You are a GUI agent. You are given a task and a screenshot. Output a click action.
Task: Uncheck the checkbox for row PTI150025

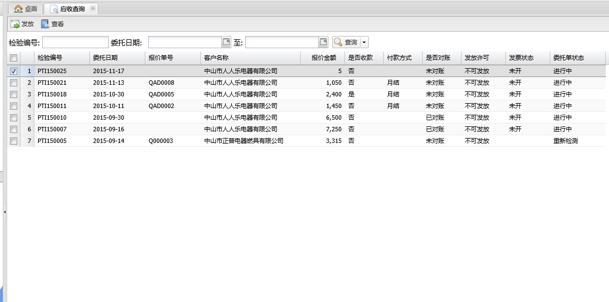(x=14, y=71)
